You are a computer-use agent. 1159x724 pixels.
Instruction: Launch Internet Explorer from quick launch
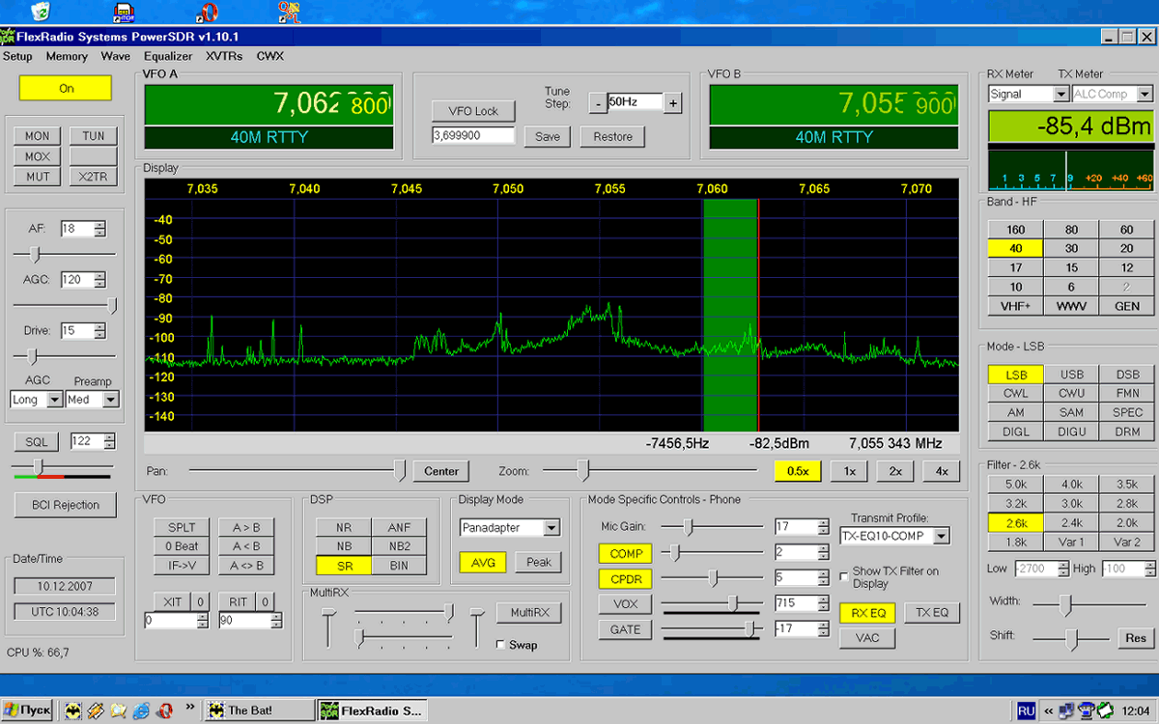click(x=142, y=710)
